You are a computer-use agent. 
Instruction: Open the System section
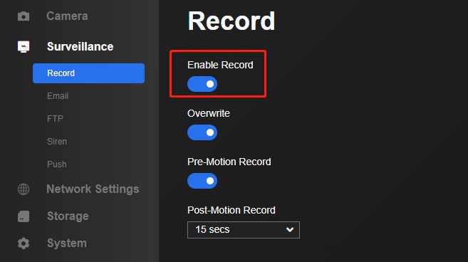(67, 243)
